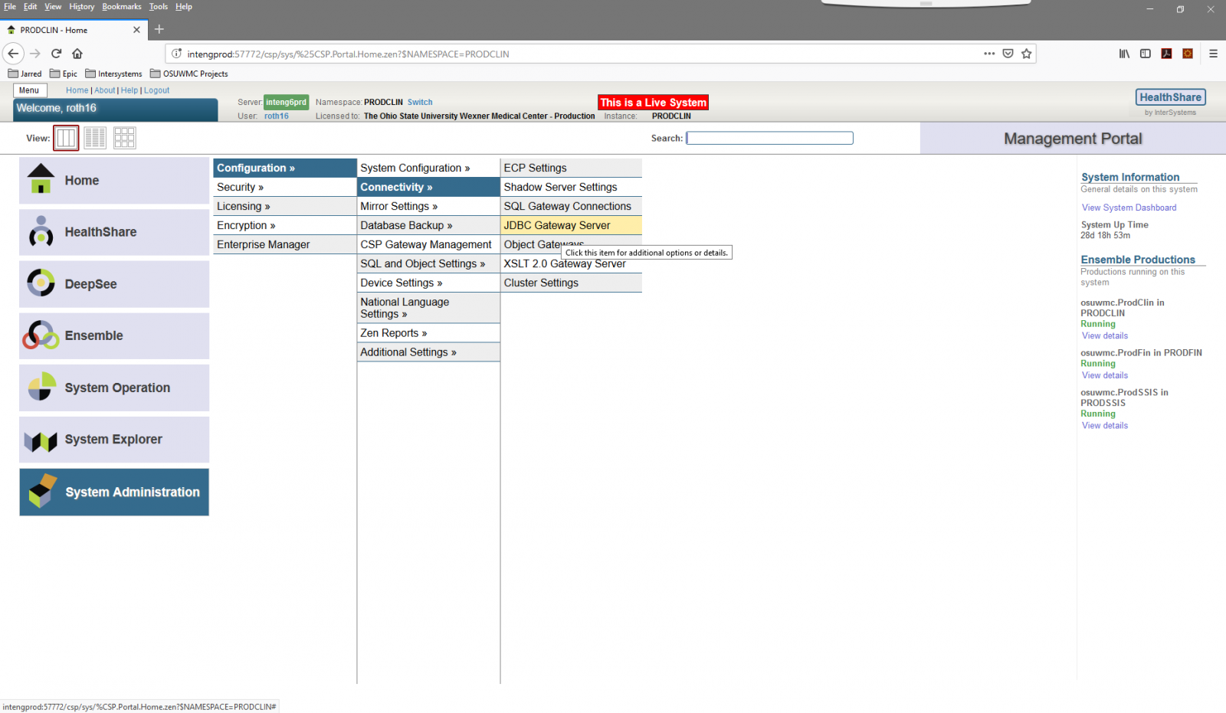This screenshot has height=713, width=1226.
Task: Toggle the sidebar icon in toolbar
Action: [1146, 54]
